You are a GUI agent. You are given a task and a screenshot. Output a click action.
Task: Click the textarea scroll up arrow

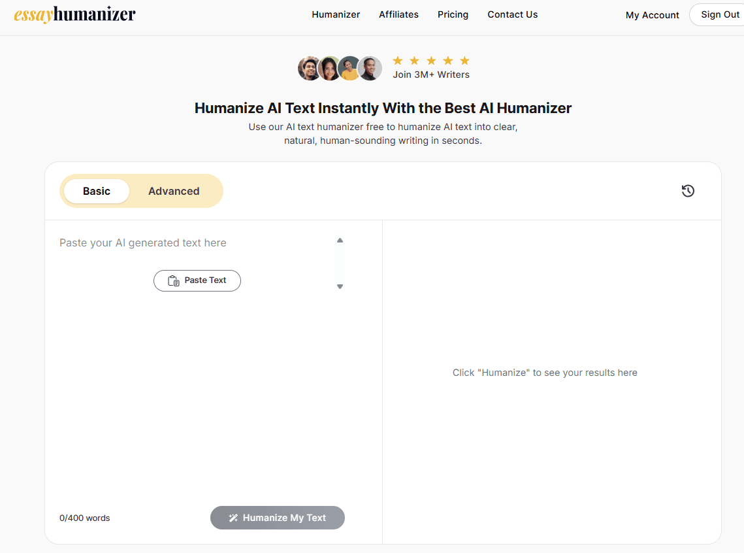click(340, 240)
